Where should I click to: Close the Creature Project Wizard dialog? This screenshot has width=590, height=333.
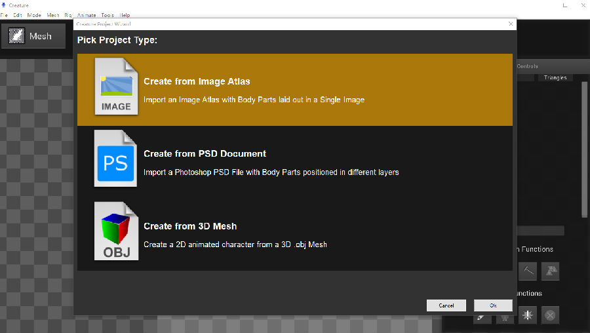[x=511, y=24]
